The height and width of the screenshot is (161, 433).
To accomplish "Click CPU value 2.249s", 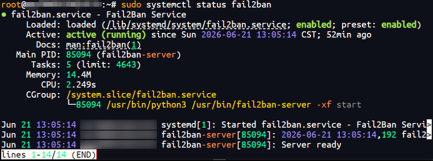I will [81, 85].
